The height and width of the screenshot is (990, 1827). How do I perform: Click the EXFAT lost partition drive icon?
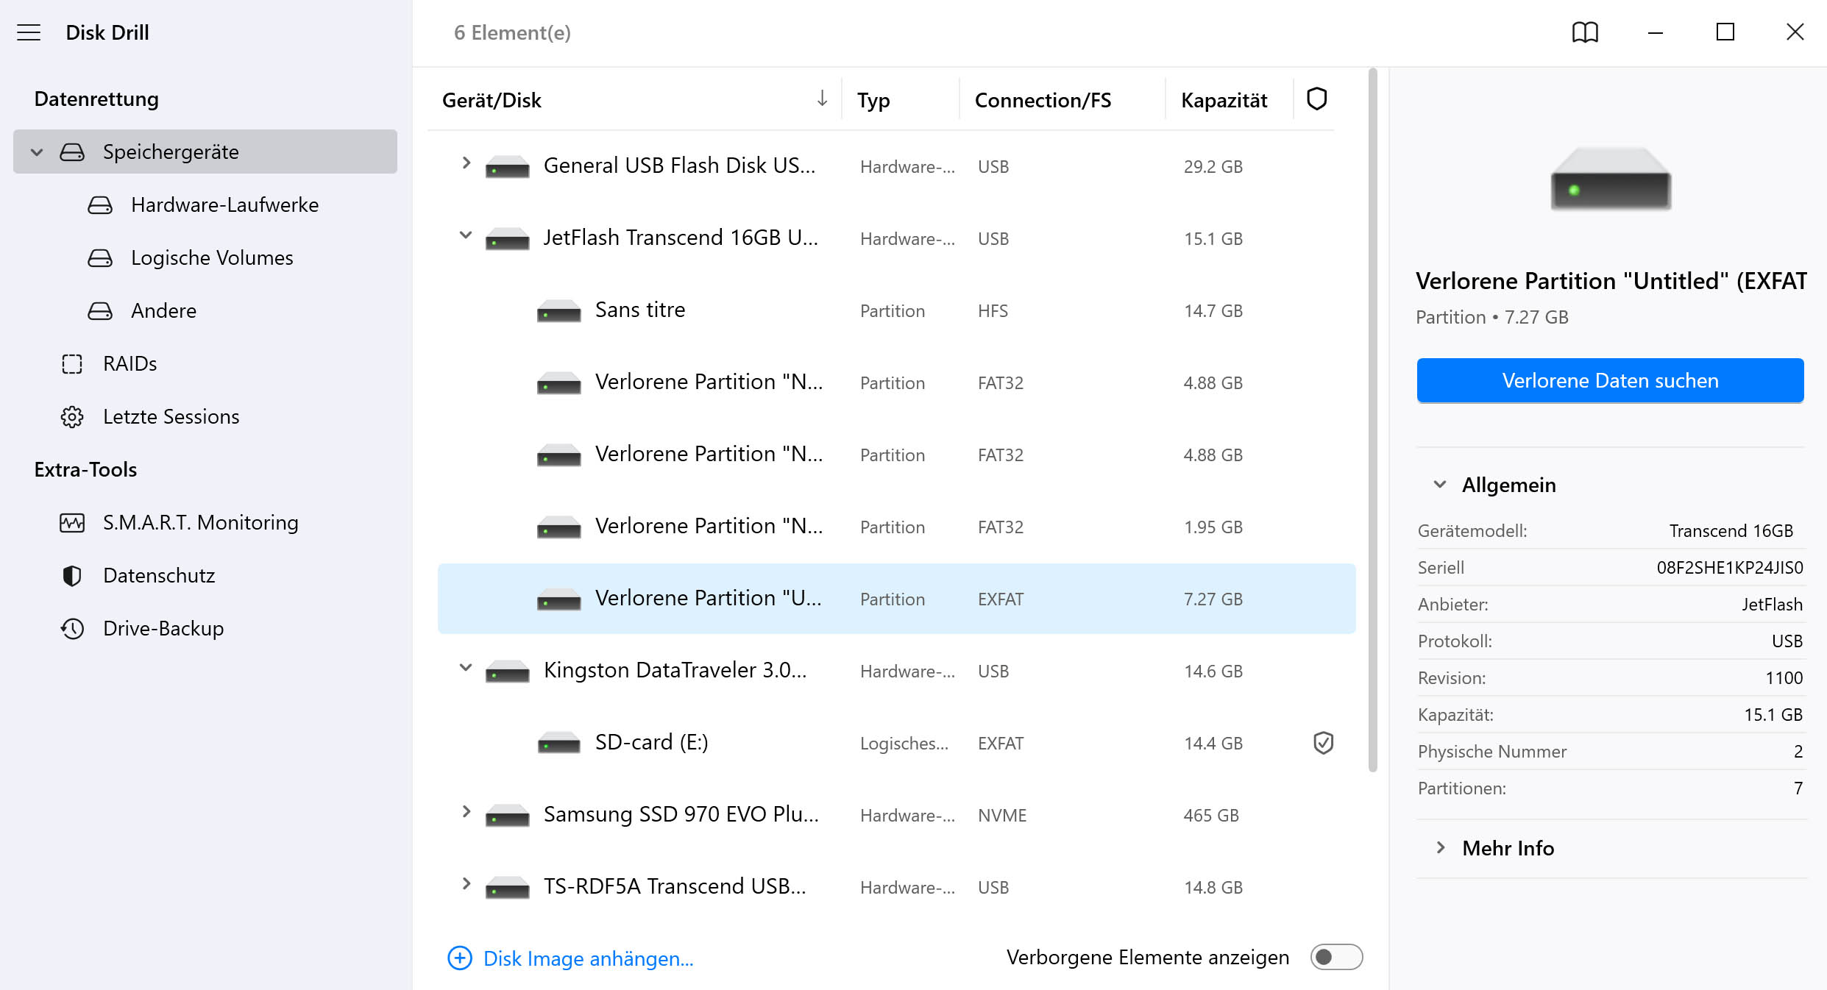pyautogui.click(x=558, y=599)
